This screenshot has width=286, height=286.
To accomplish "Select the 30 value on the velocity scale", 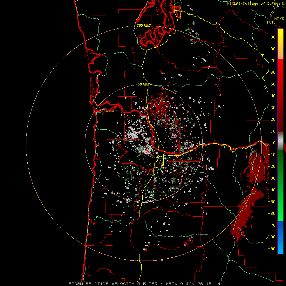I will (x=273, y=108).
